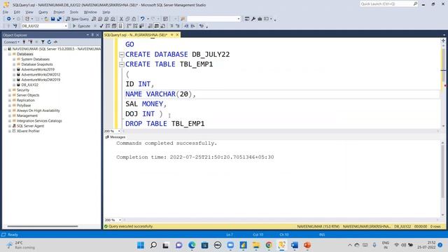The image size is (448, 252).
Task: Click the Connect Object Explorer plug icon
Action: (x=24, y=42)
